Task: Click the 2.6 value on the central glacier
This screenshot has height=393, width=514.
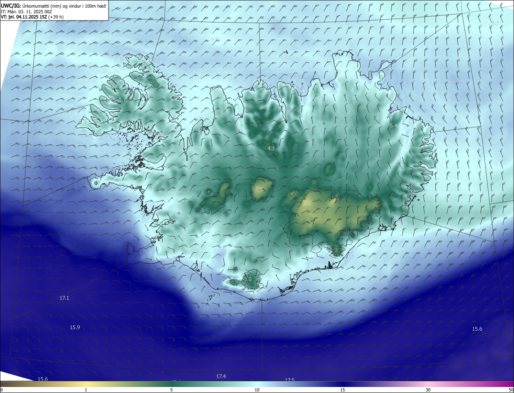Action: click(259, 189)
